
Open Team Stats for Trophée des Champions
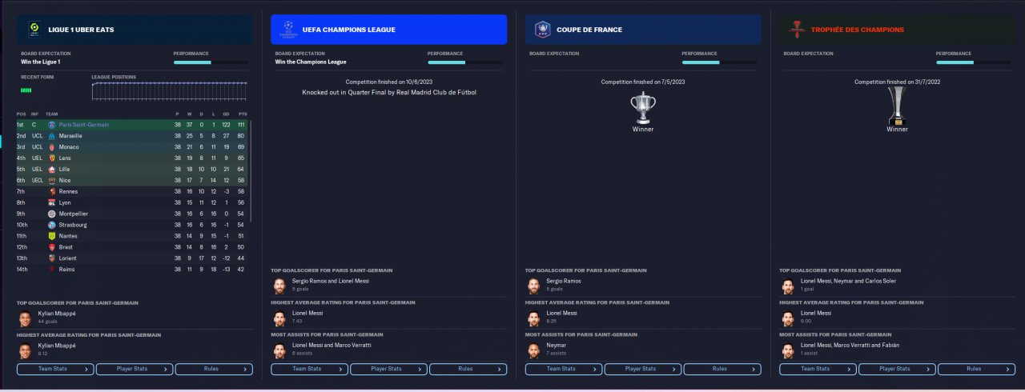(x=818, y=369)
